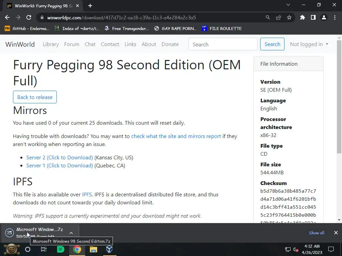Screen dimensions: 342x256
Task: Expand download item options chevron
Action: tap(71, 233)
